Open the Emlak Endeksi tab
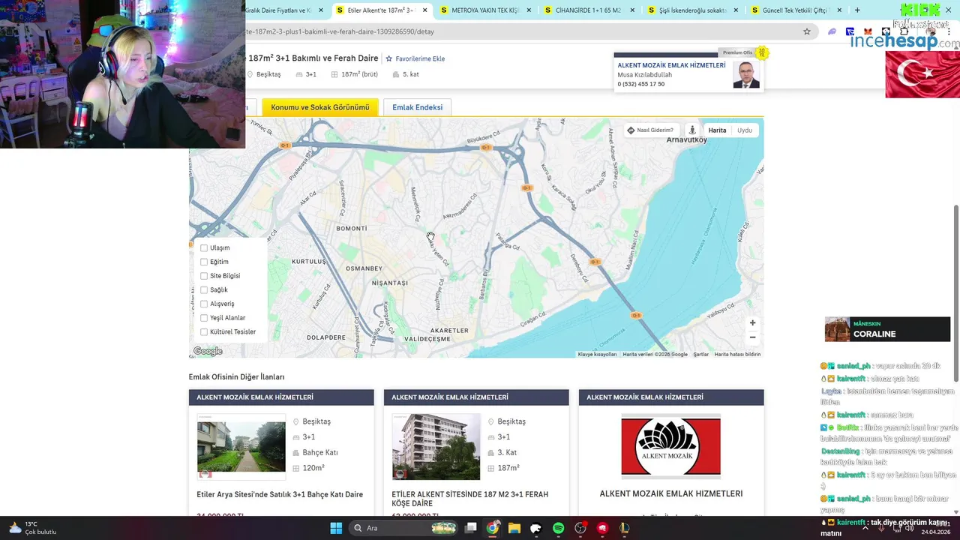 point(417,107)
